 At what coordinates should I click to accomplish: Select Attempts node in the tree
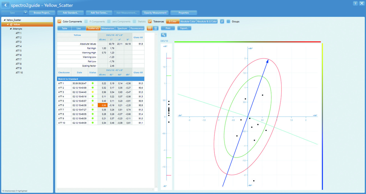pyautogui.click(x=17, y=29)
